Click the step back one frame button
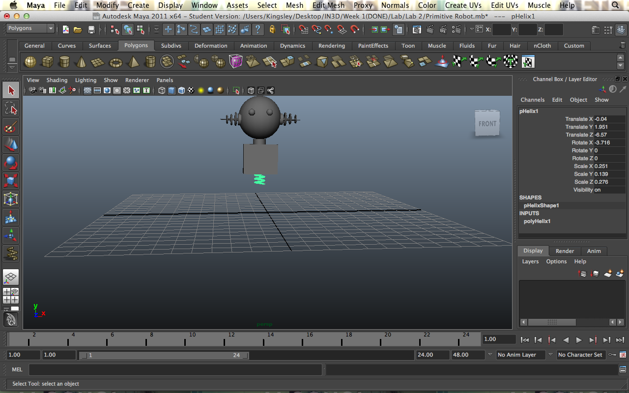The width and height of the screenshot is (629, 393). click(538, 339)
